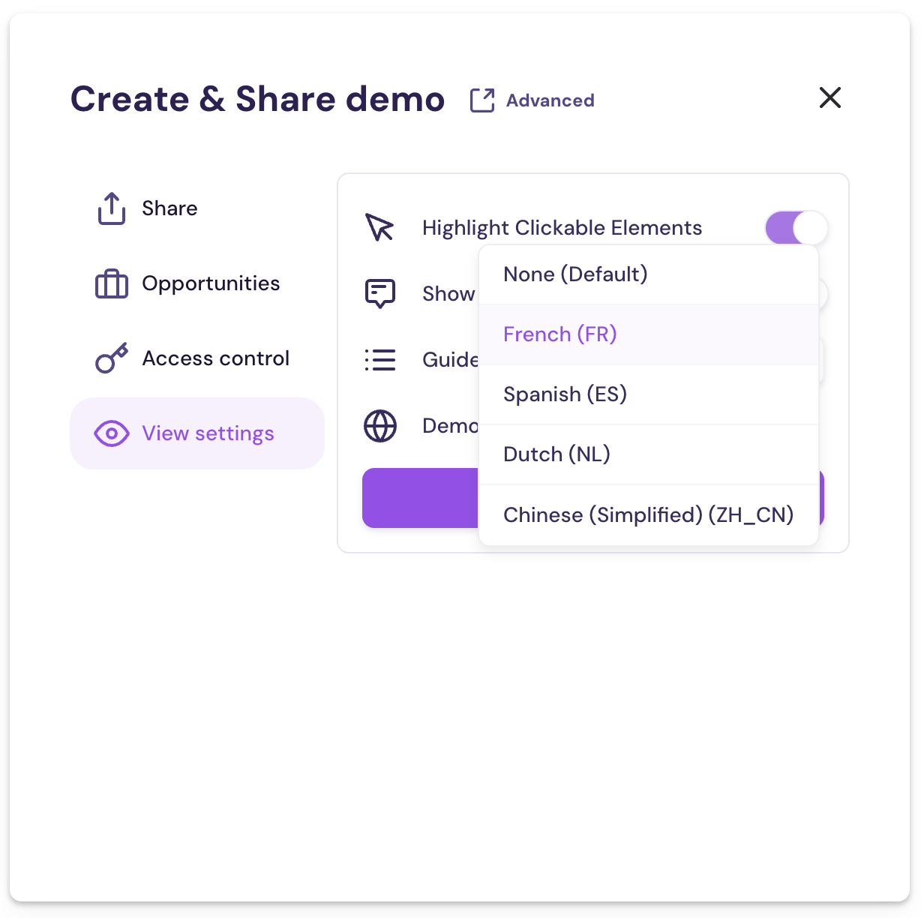Click the list icon beside Guide

pyautogui.click(x=379, y=360)
